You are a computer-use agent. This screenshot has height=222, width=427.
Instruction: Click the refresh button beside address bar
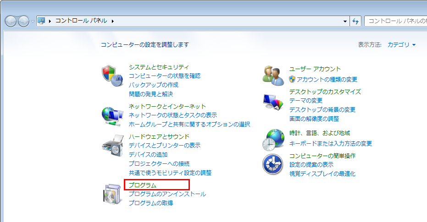(x=355, y=21)
